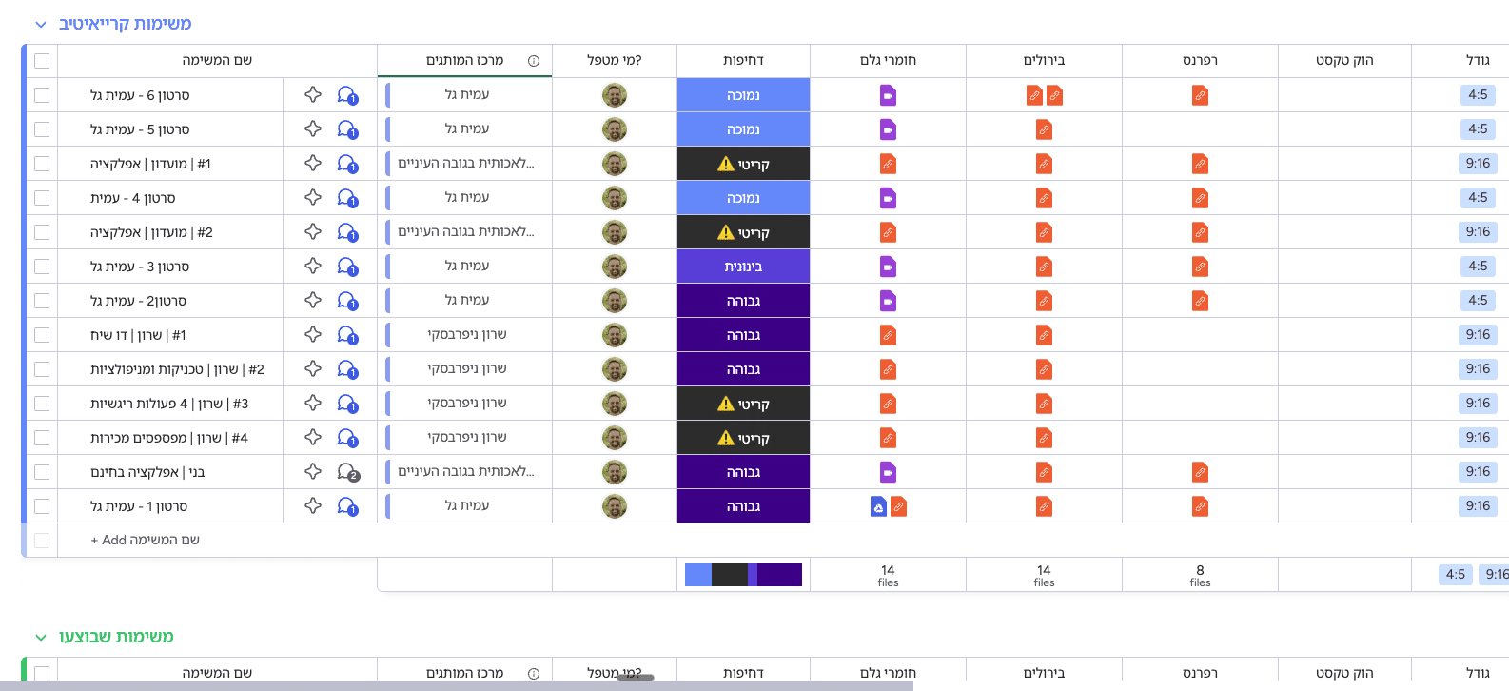Image resolution: width=1509 pixels, height=691 pixels.
Task: Click info icon beside מרכז המותגים header
Action: (534, 61)
